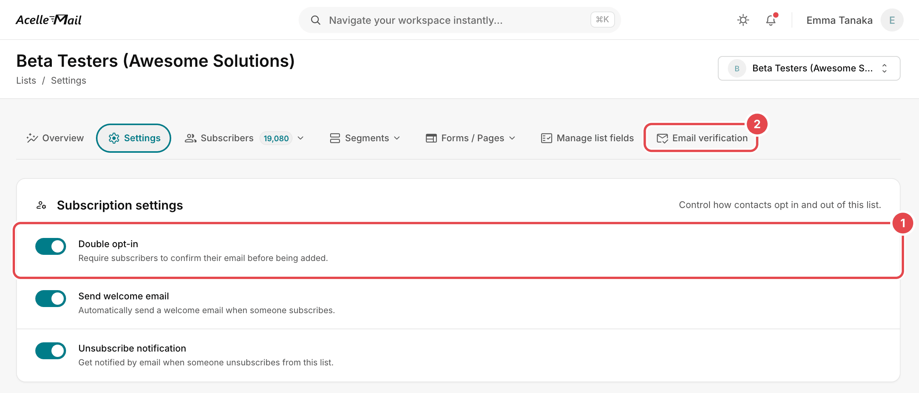Click the Forms / Pages window icon
Viewport: 919px width, 393px height.
pos(431,138)
